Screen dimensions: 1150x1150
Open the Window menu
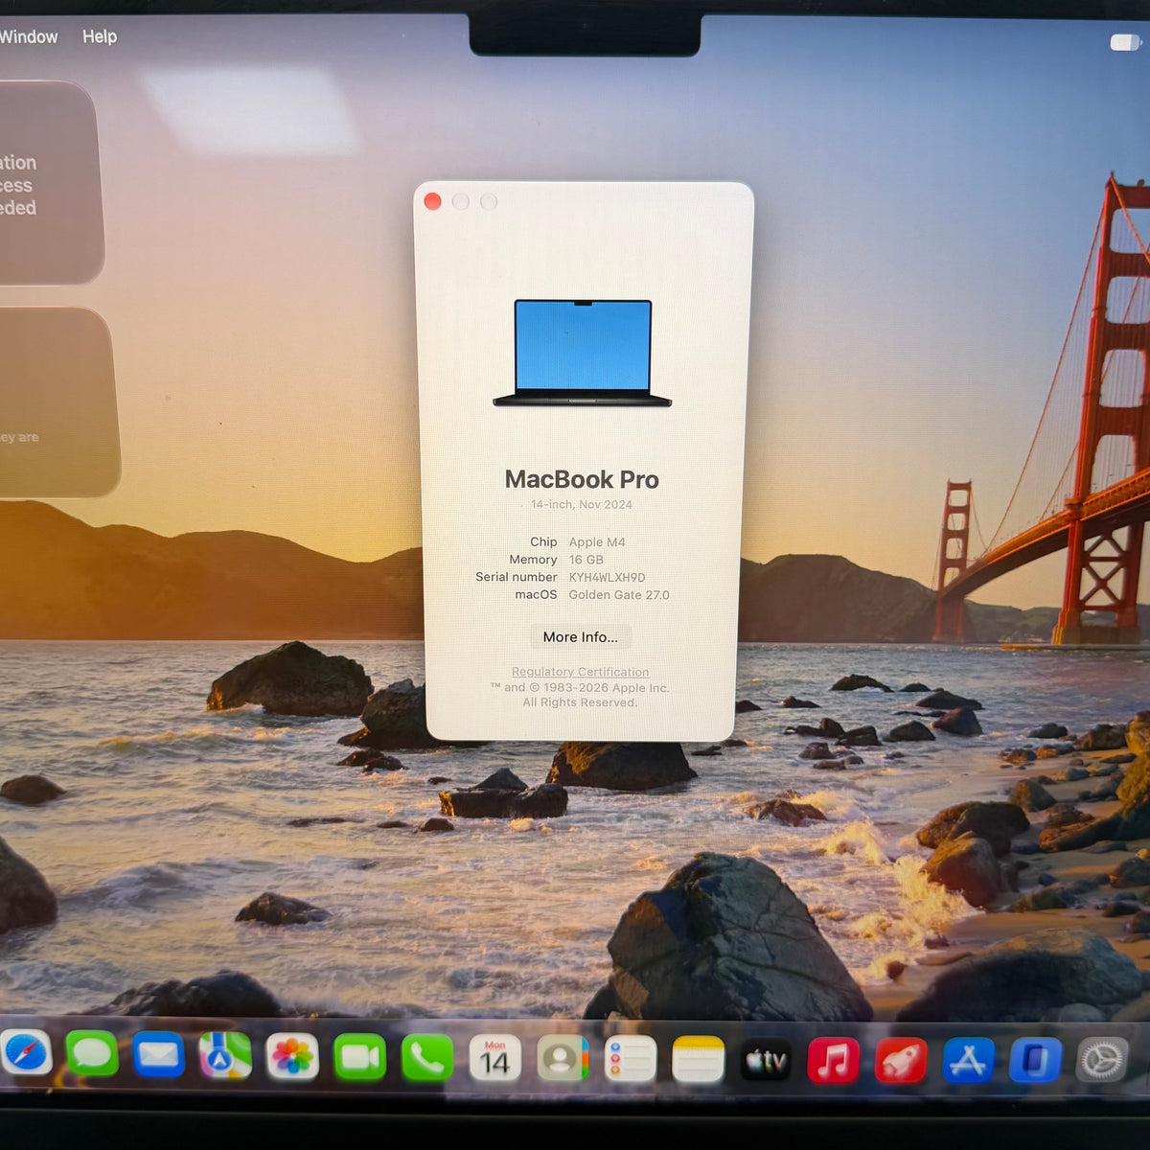tap(29, 36)
